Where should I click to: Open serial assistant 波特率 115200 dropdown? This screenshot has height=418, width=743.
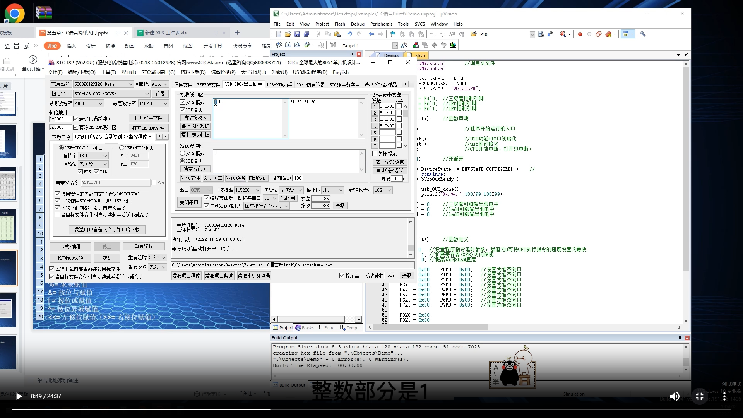tap(248, 190)
